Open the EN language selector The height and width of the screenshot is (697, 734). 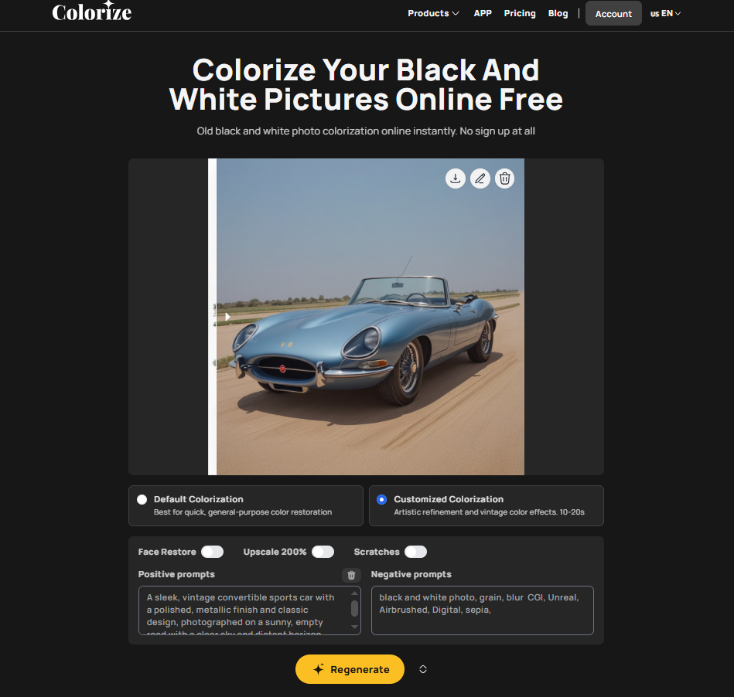click(x=665, y=14)
